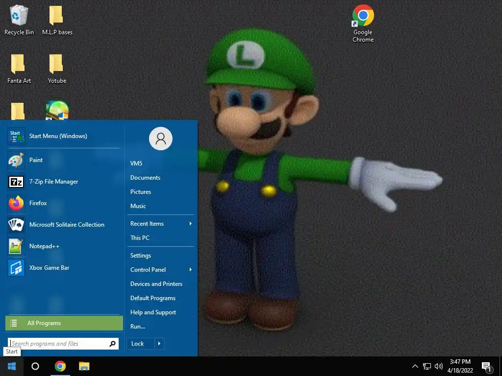Show hidden system tray icons
Image resolution: width=502 pixels, height=376 pixels.
[415, 366]
